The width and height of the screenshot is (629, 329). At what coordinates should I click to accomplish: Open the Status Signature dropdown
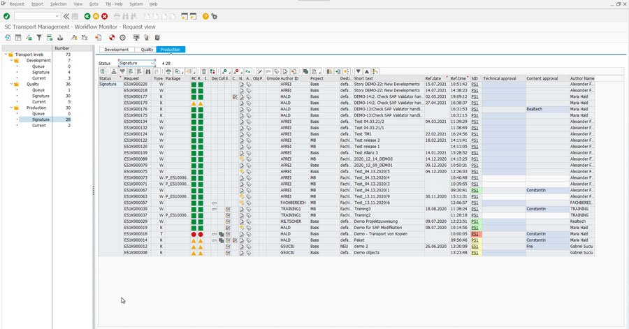[152, 63]
